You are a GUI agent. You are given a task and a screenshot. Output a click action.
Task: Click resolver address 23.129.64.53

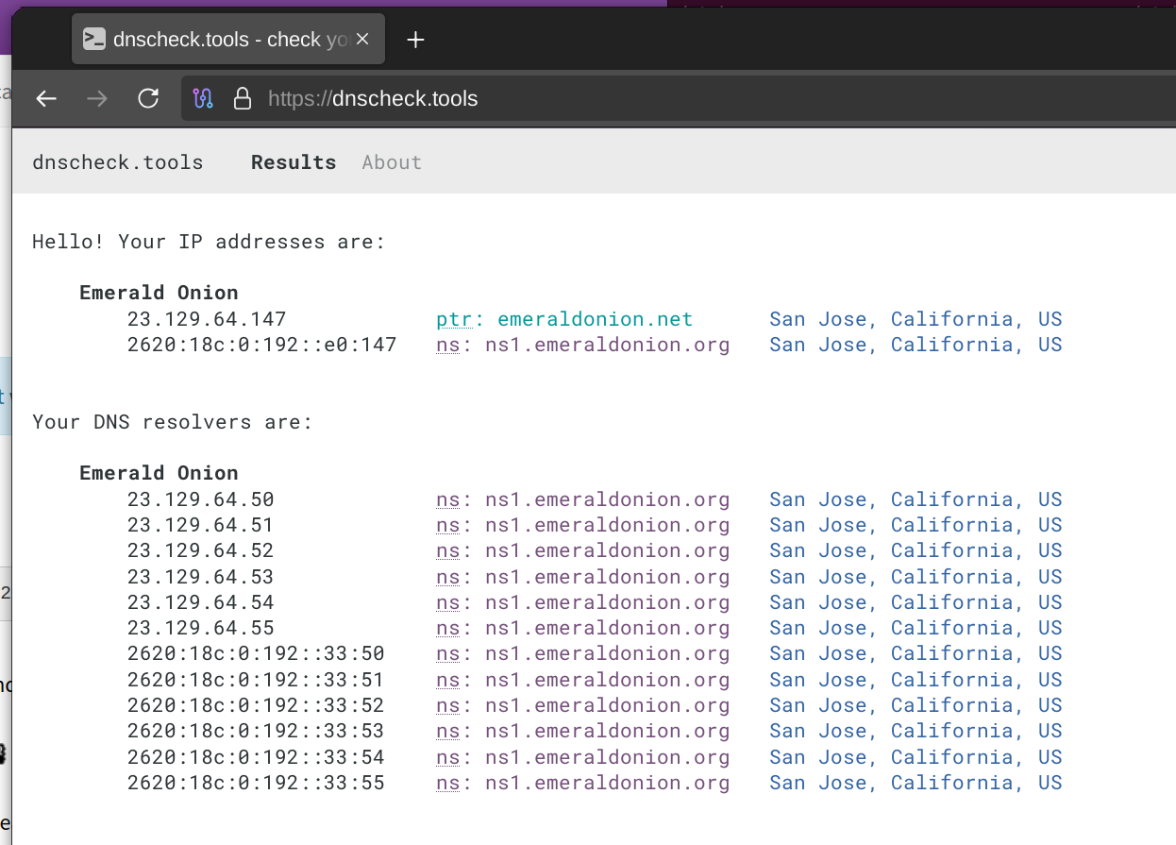click(201, 577)
